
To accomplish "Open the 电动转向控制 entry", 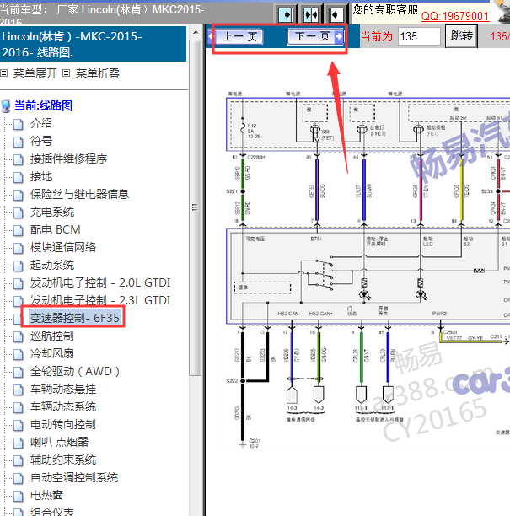I will click(x=63, y=424).
